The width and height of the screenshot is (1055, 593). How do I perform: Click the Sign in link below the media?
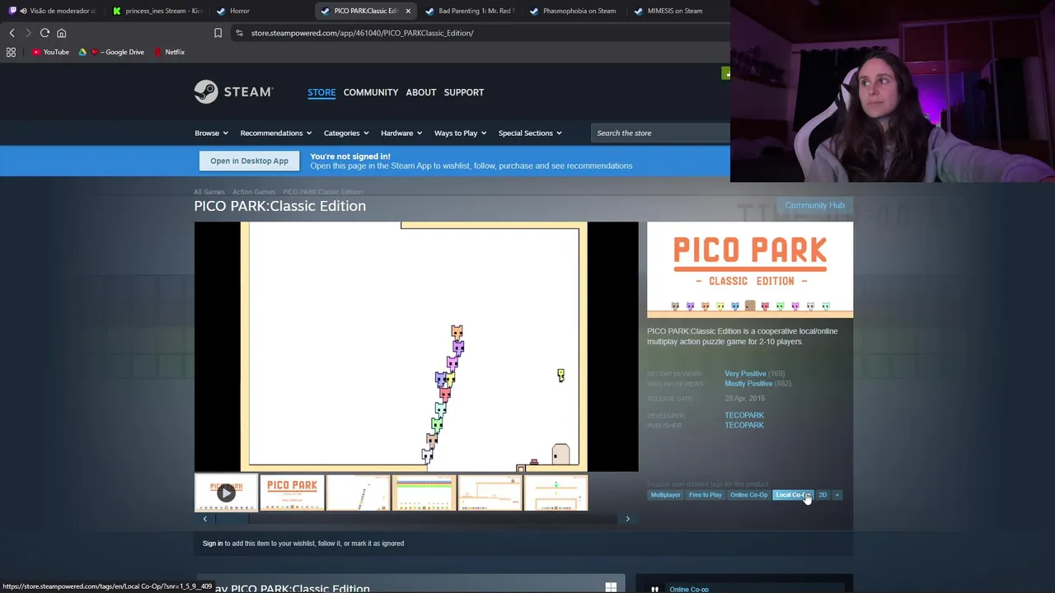(213, 544)
